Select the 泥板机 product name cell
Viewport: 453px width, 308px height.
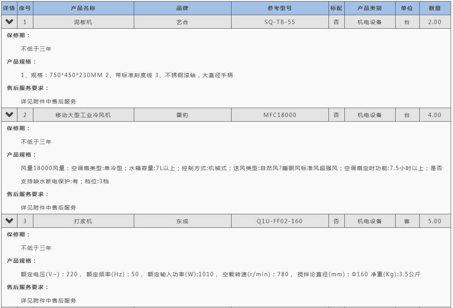pos(83,22)
